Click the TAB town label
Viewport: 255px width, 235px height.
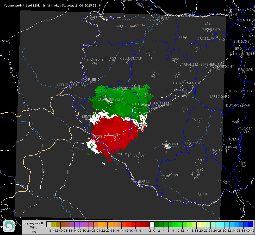coord(185,109)
